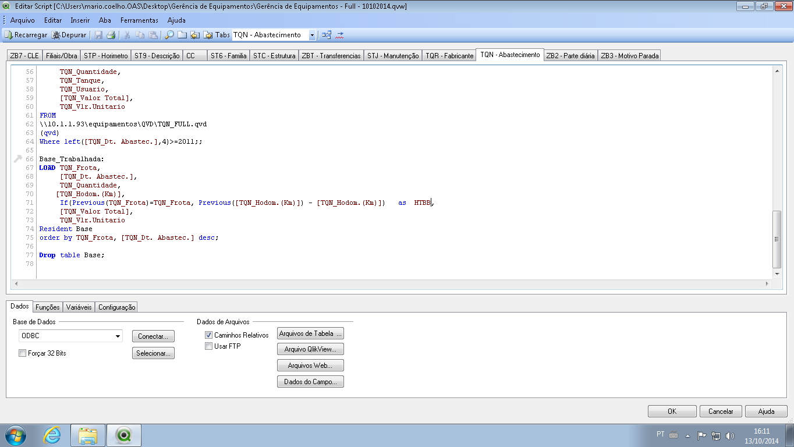Toggle Caminhos Relativos checkbox
The width and height of the screenshot is (794, 447).
point(208,335)
